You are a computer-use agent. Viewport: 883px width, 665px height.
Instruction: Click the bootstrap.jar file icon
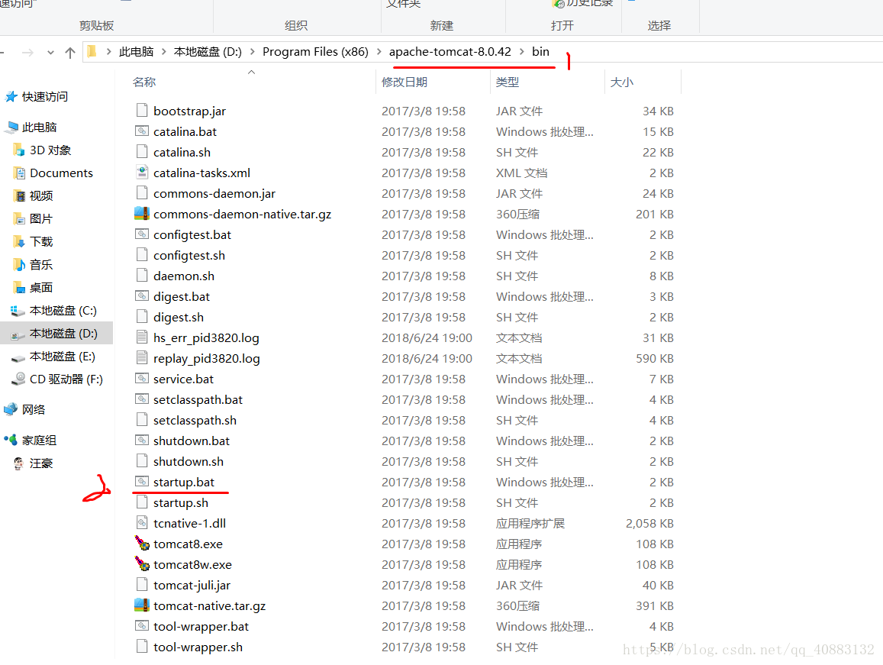(142, 111)
